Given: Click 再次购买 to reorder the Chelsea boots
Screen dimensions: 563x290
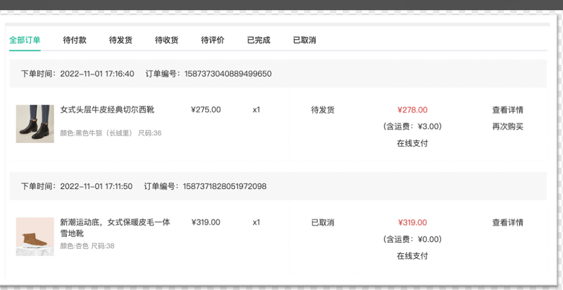Looking at the screenshot, I should pyautogui.click(x=508, y=127).
